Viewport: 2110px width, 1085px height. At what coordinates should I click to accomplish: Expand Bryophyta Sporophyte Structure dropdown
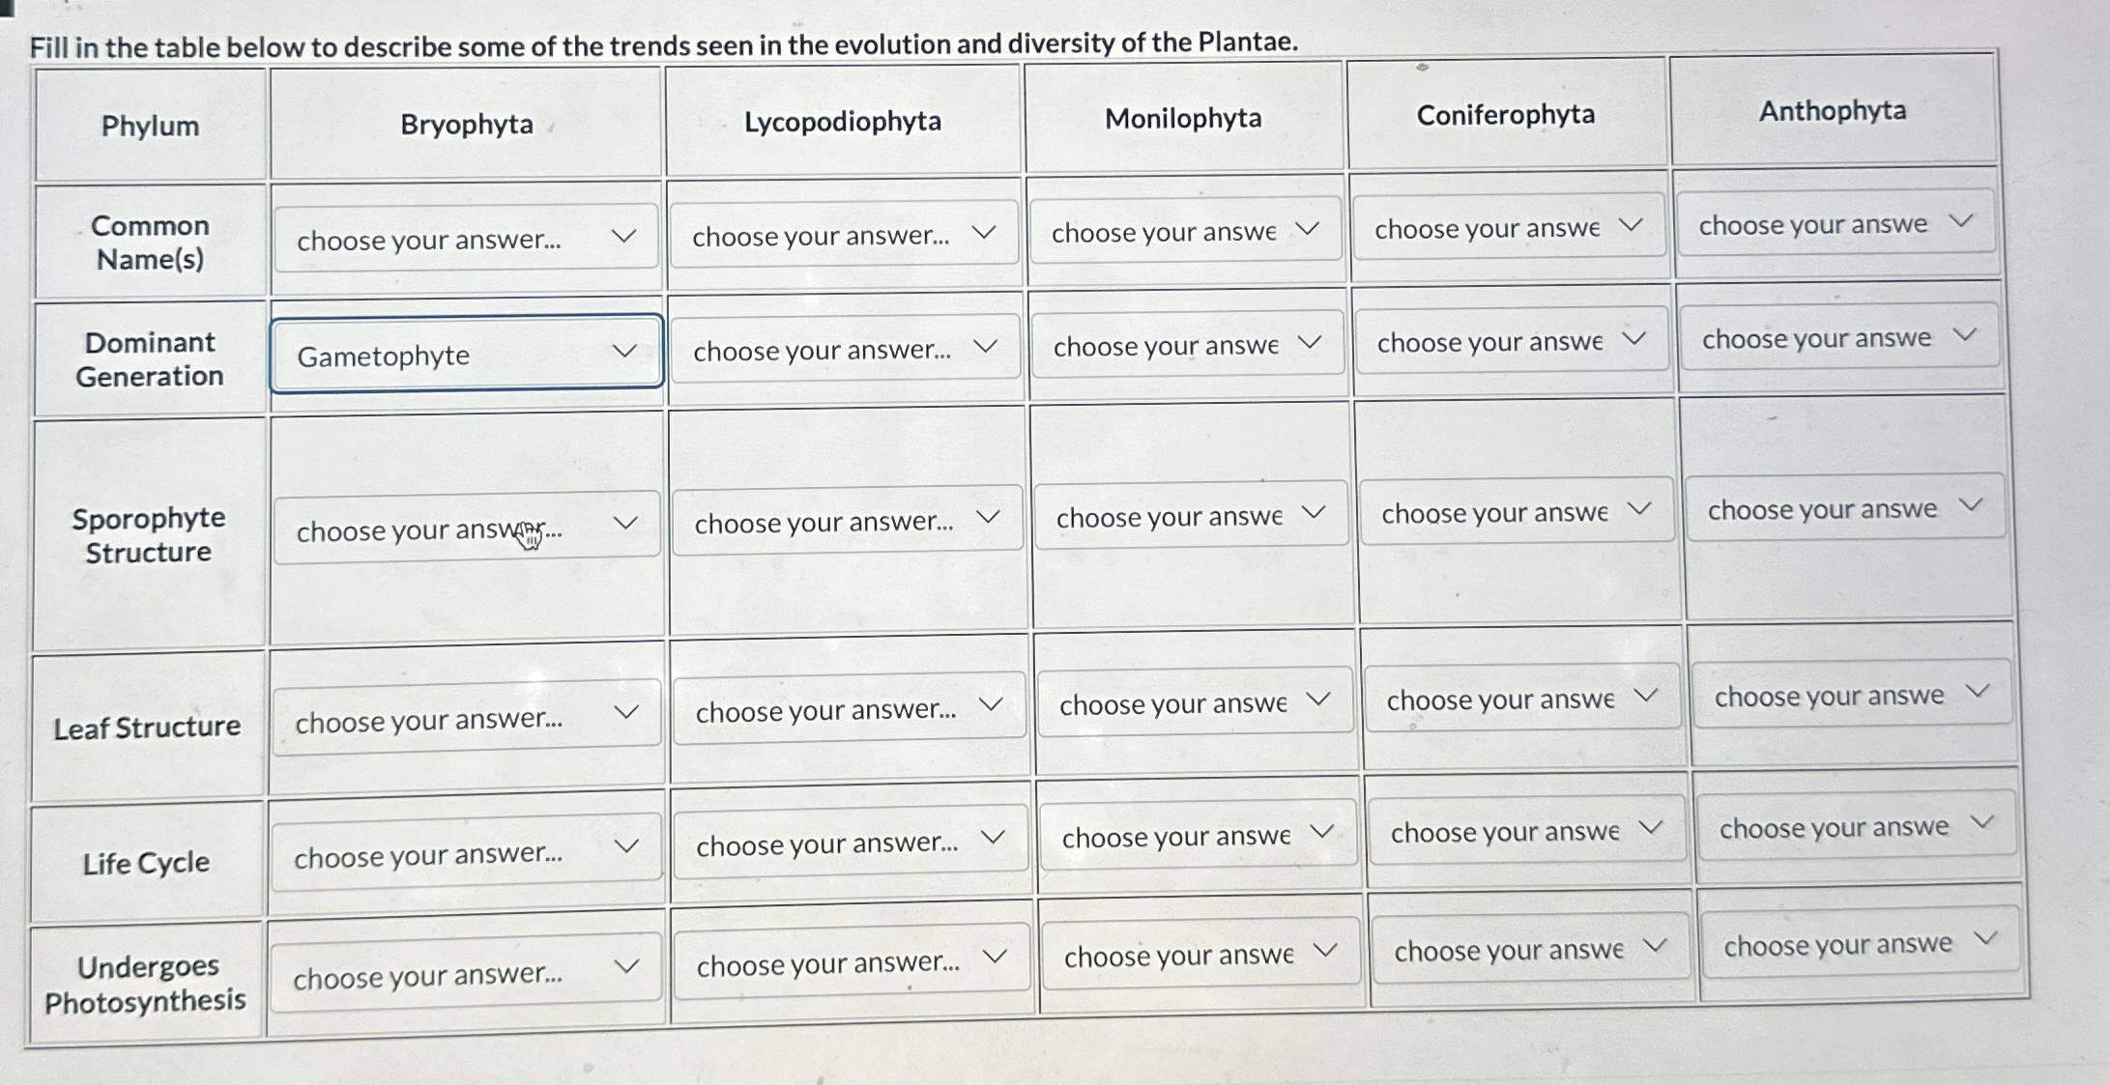point(467,528)
